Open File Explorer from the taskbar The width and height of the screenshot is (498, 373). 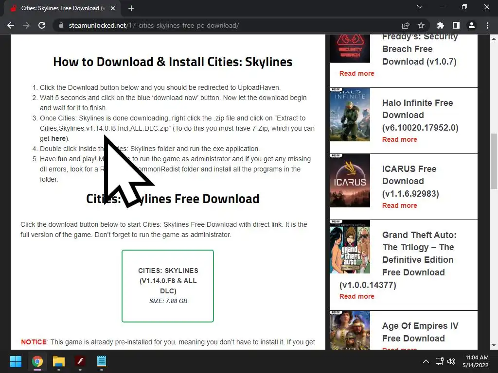(x=59, y=361)
